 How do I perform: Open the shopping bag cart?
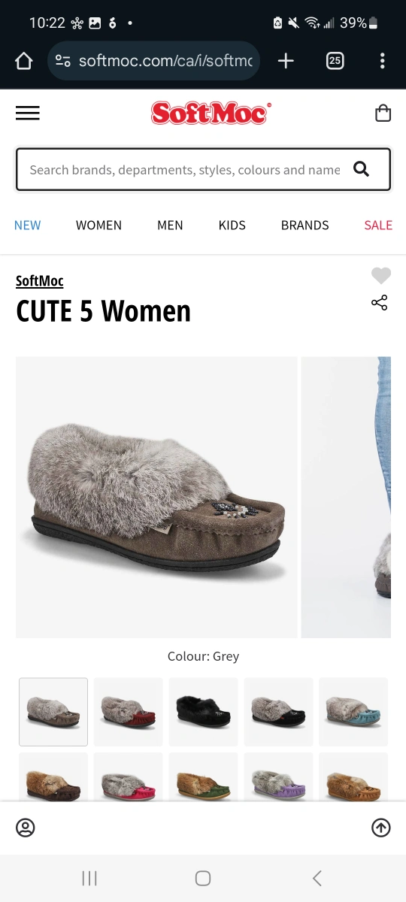point(383,113)
